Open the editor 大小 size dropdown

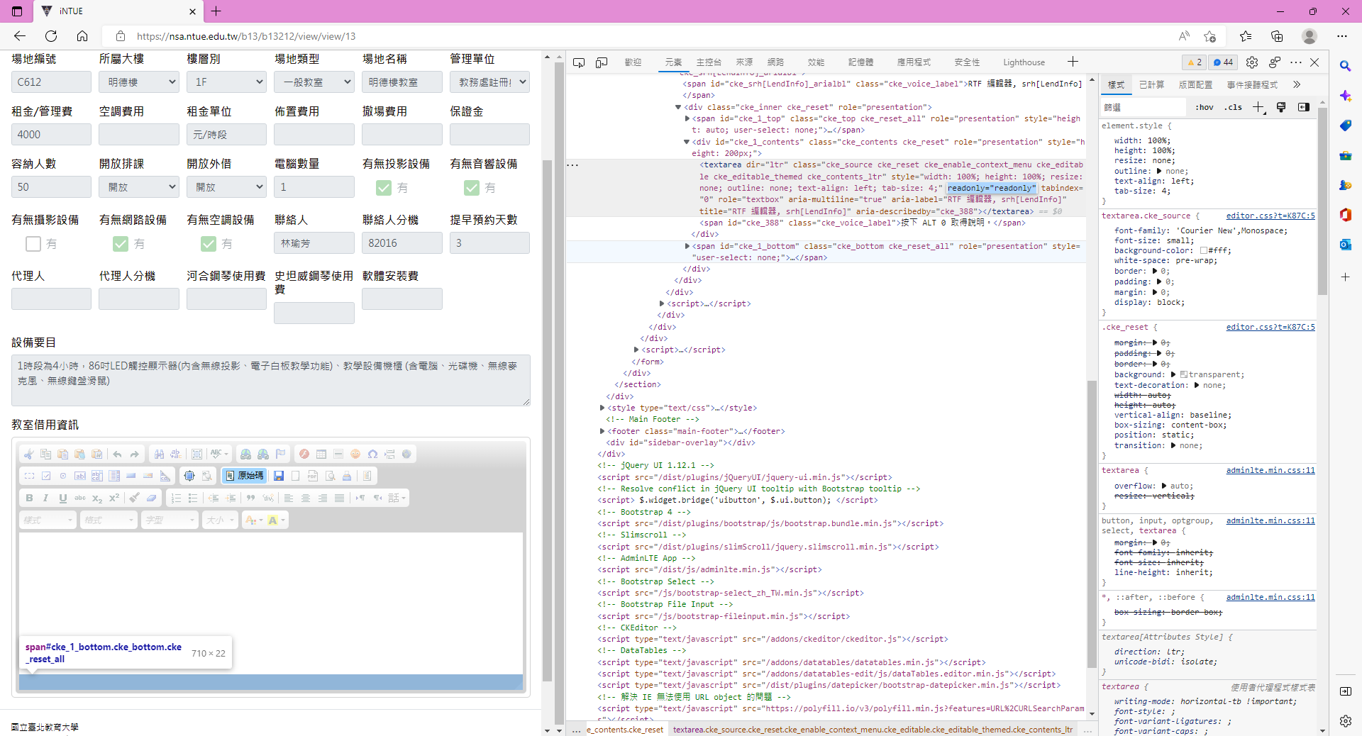click(x=221, y=520)
